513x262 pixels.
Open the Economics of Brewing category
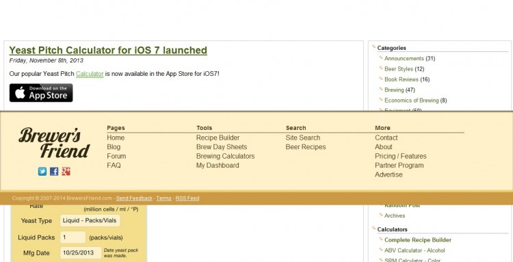[412, 101]
